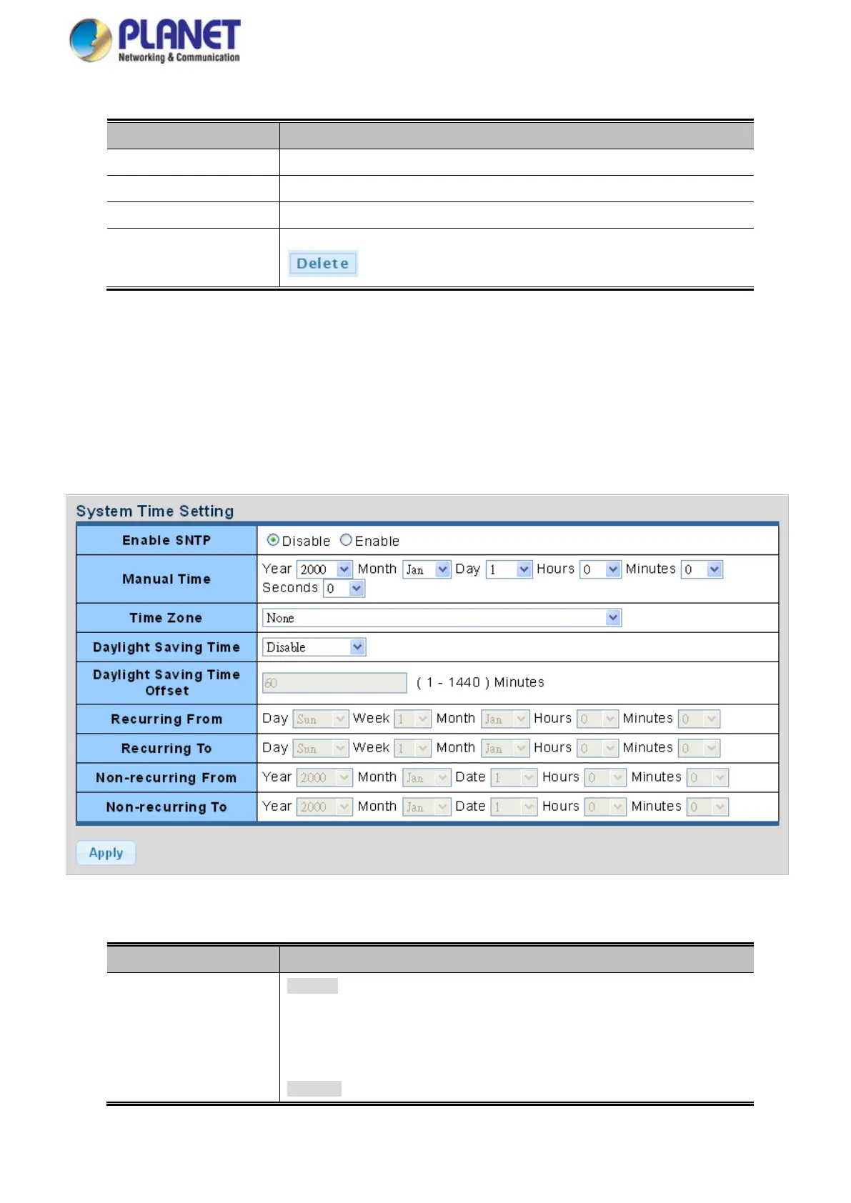Open Recurring To Hours dropdown
This screenshot has width=851, height=1203.
click(x=597, y=748)
